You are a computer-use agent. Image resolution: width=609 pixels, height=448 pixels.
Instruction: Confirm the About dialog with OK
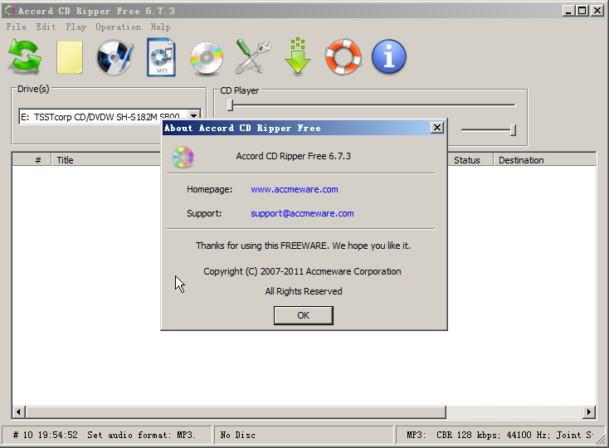click(x=304, y=315)
